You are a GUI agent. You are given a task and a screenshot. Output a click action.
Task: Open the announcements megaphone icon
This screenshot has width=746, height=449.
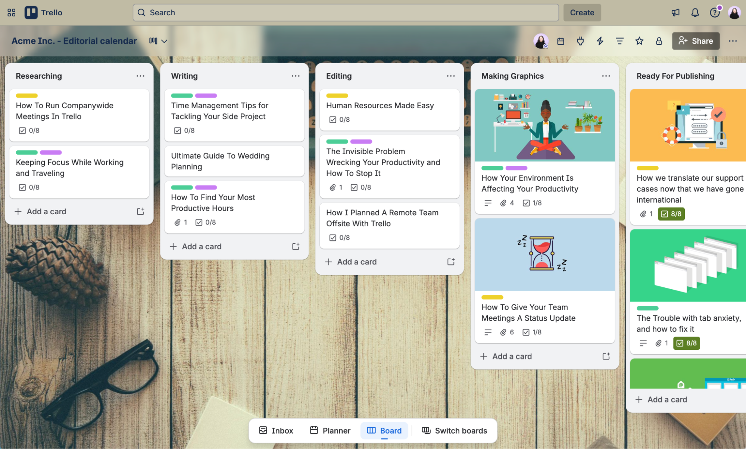click(675, 12)
